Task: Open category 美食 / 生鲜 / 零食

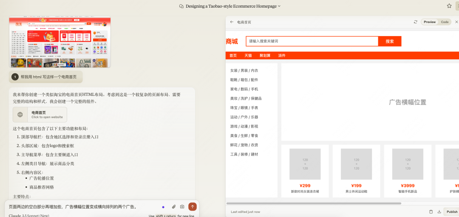Action: pos(244,136)
